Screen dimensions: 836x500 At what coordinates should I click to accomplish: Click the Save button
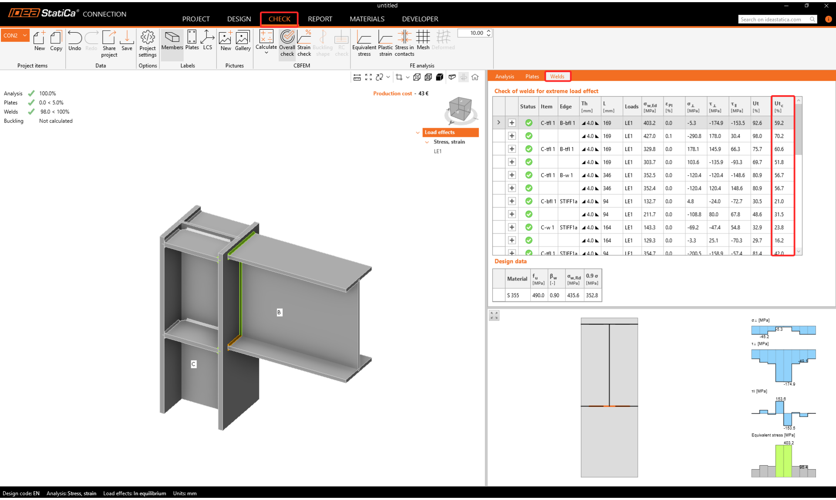[x=127, y=40]
